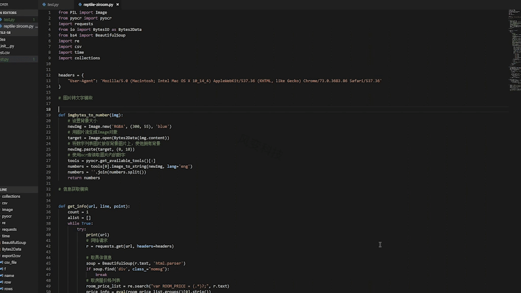Image resolution: width=521 pixels, height=293 pixels.
Task: Click 'headers = {' on line 12
Action: (71, 75)
